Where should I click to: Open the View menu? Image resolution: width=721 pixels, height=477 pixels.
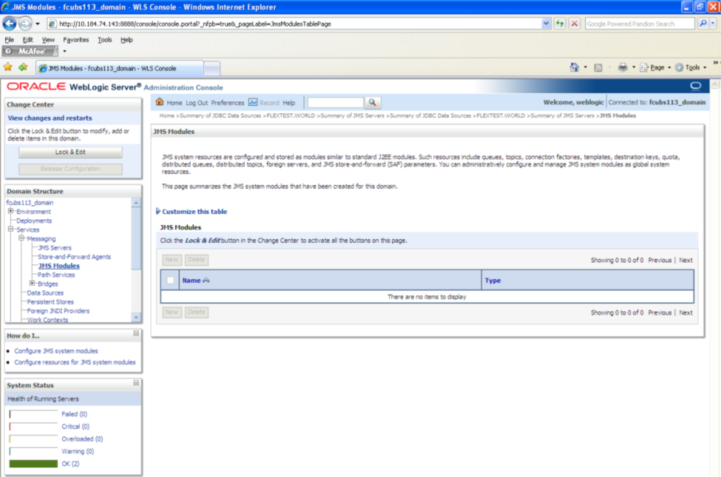coord(48,39)
